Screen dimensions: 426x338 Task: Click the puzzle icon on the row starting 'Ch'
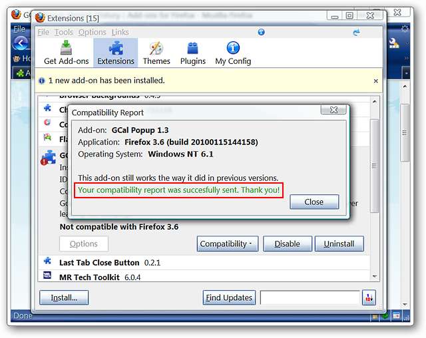click(47, 108)
